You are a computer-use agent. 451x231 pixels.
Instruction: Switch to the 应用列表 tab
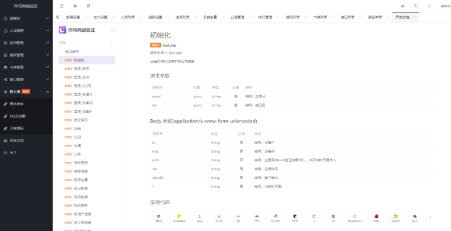point(183,17)
